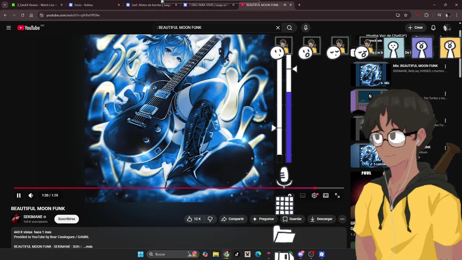Screen dimensions: 462x260
Task: Click the Descargar download button
Action: point(321,219)
